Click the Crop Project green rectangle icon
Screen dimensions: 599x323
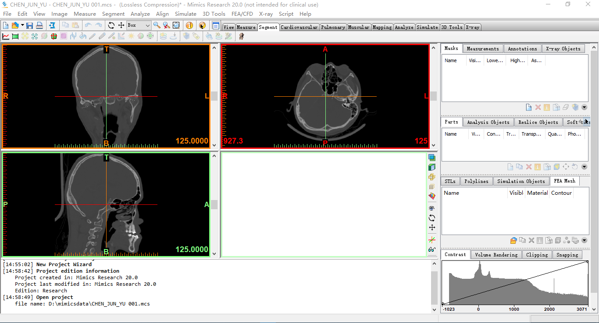[x=15, y=36]
